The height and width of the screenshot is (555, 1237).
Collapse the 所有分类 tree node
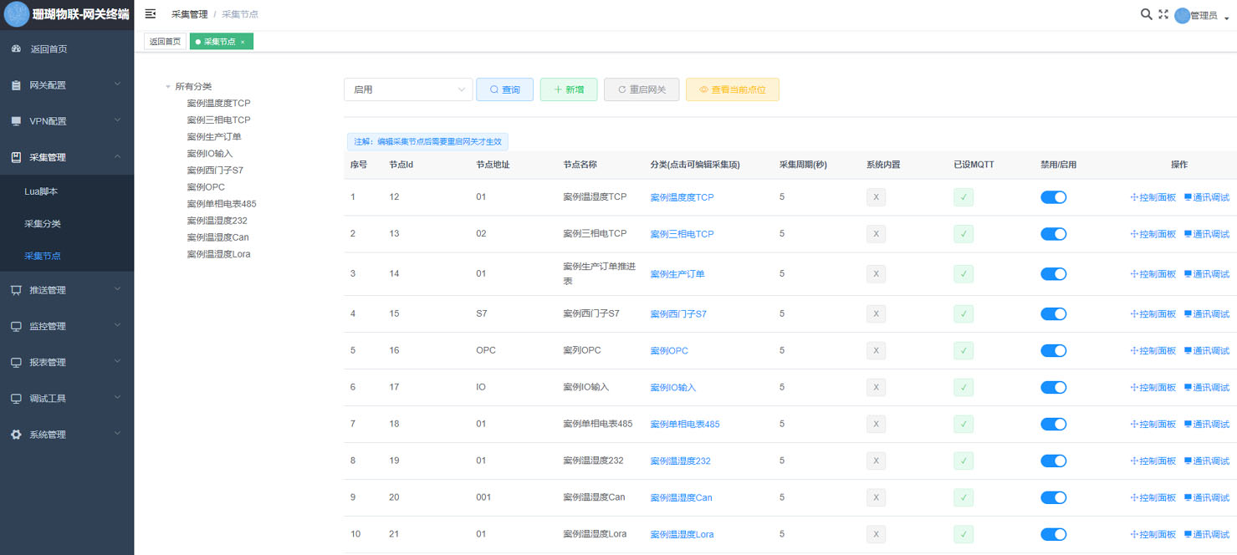pyautogui.click(x=168, y=87)
